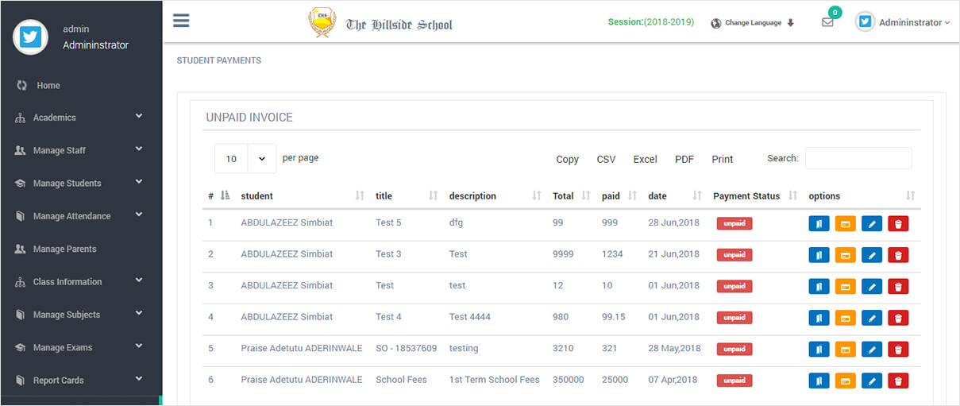The width and height of the screenshot is (960, 406).
Task: Click red delete icon for Test 5 invoice
Action: 898,224
